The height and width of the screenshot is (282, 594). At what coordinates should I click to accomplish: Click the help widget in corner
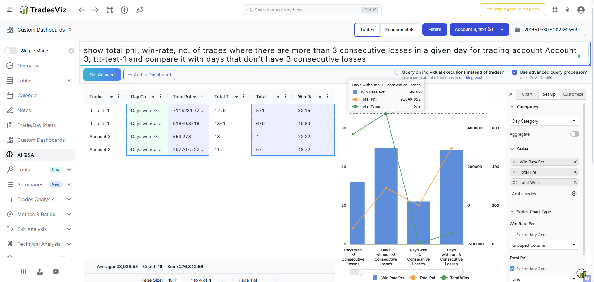point(587,279)
